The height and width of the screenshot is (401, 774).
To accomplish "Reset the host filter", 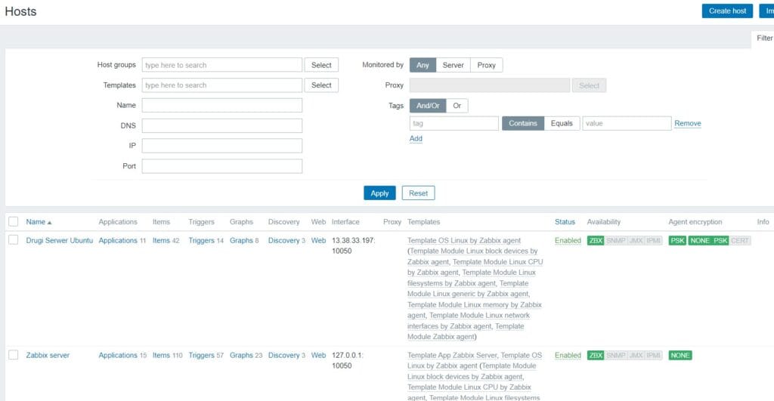I will click(418, 193).
